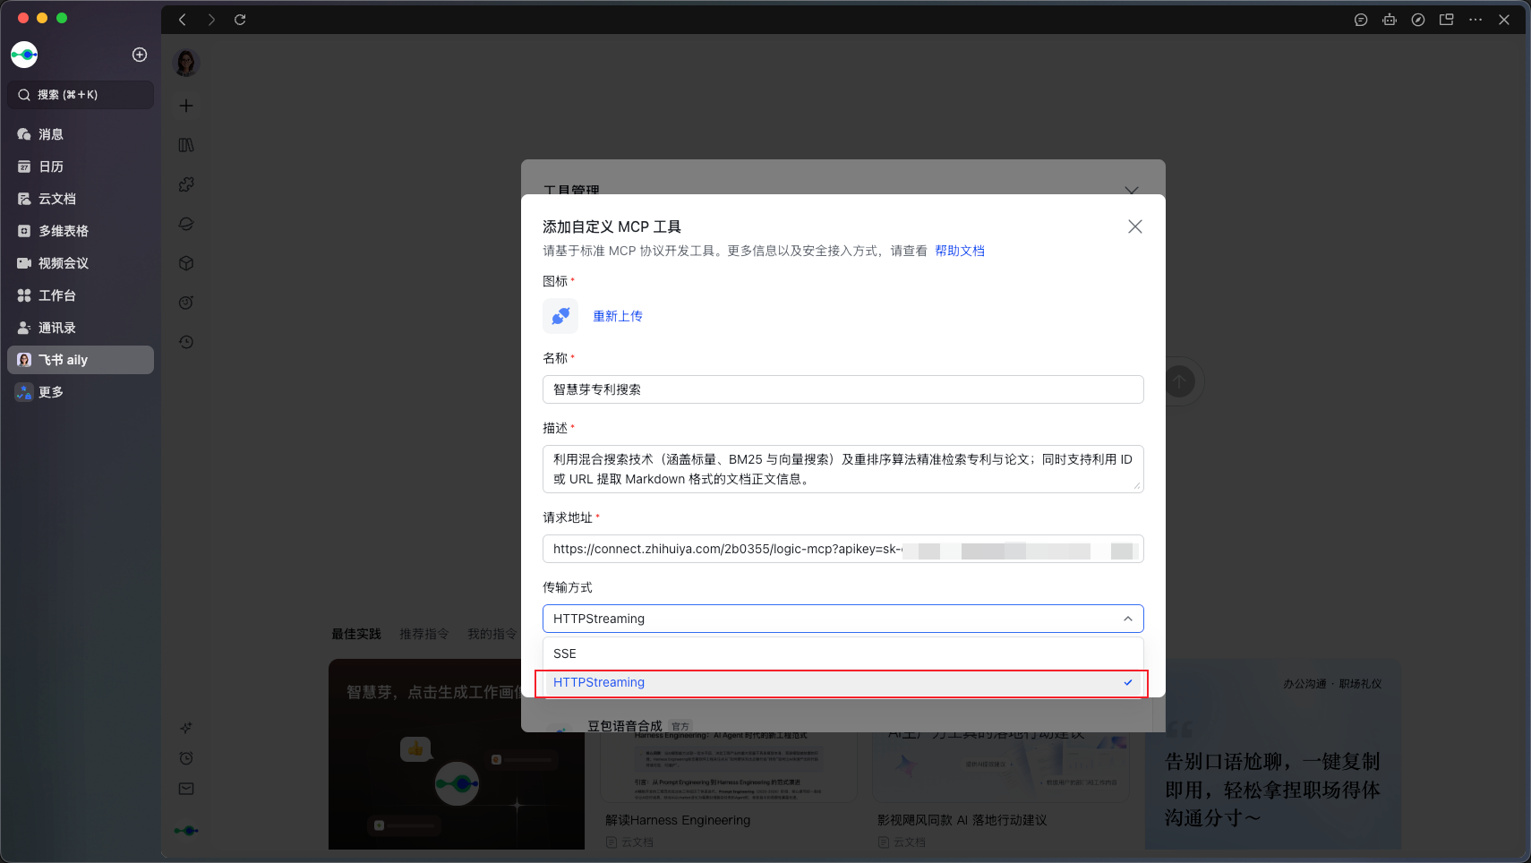Open 日历 in the sidebar
1531x863 pixels.
(81, 167)
